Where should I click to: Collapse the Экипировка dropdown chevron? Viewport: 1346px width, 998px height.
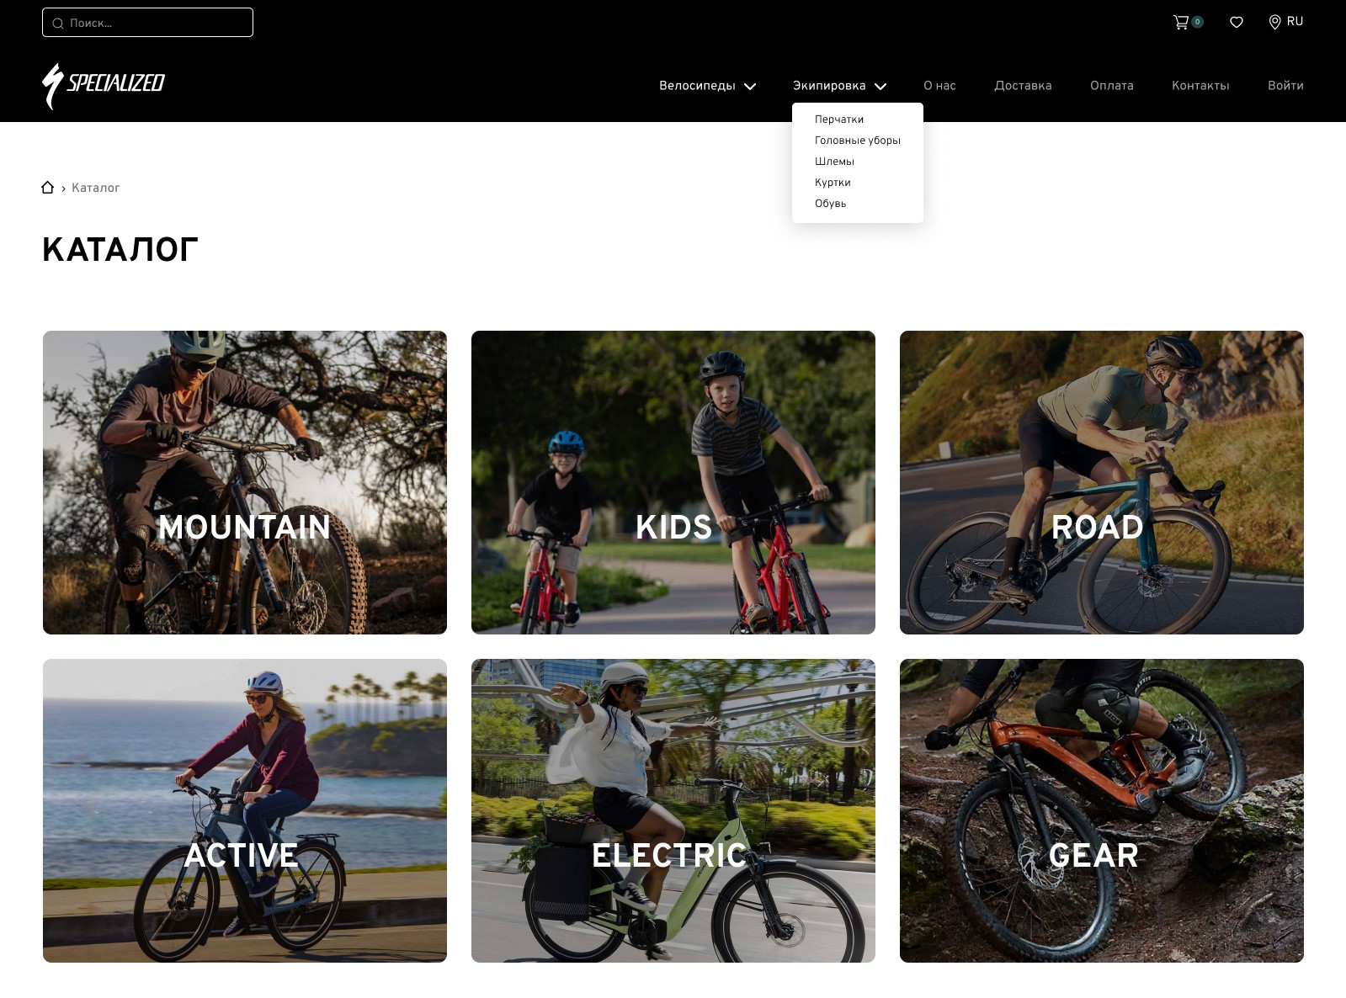880,86
